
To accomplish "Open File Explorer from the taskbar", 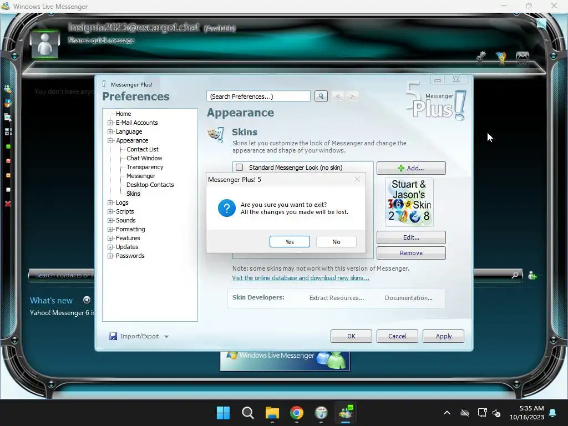I will (272, 413).
